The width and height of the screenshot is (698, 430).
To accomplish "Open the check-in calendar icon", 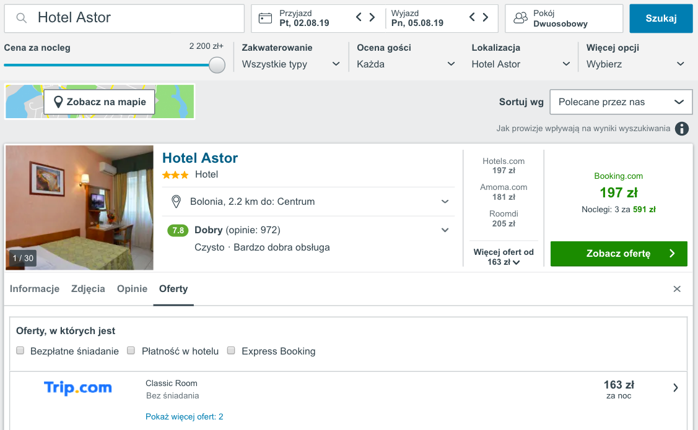I will tap(265, 18).
